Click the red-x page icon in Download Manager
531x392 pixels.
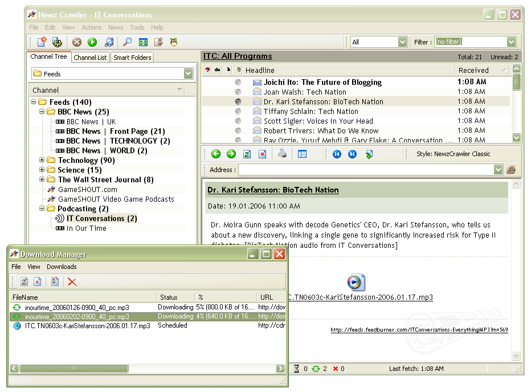(37, 281)
